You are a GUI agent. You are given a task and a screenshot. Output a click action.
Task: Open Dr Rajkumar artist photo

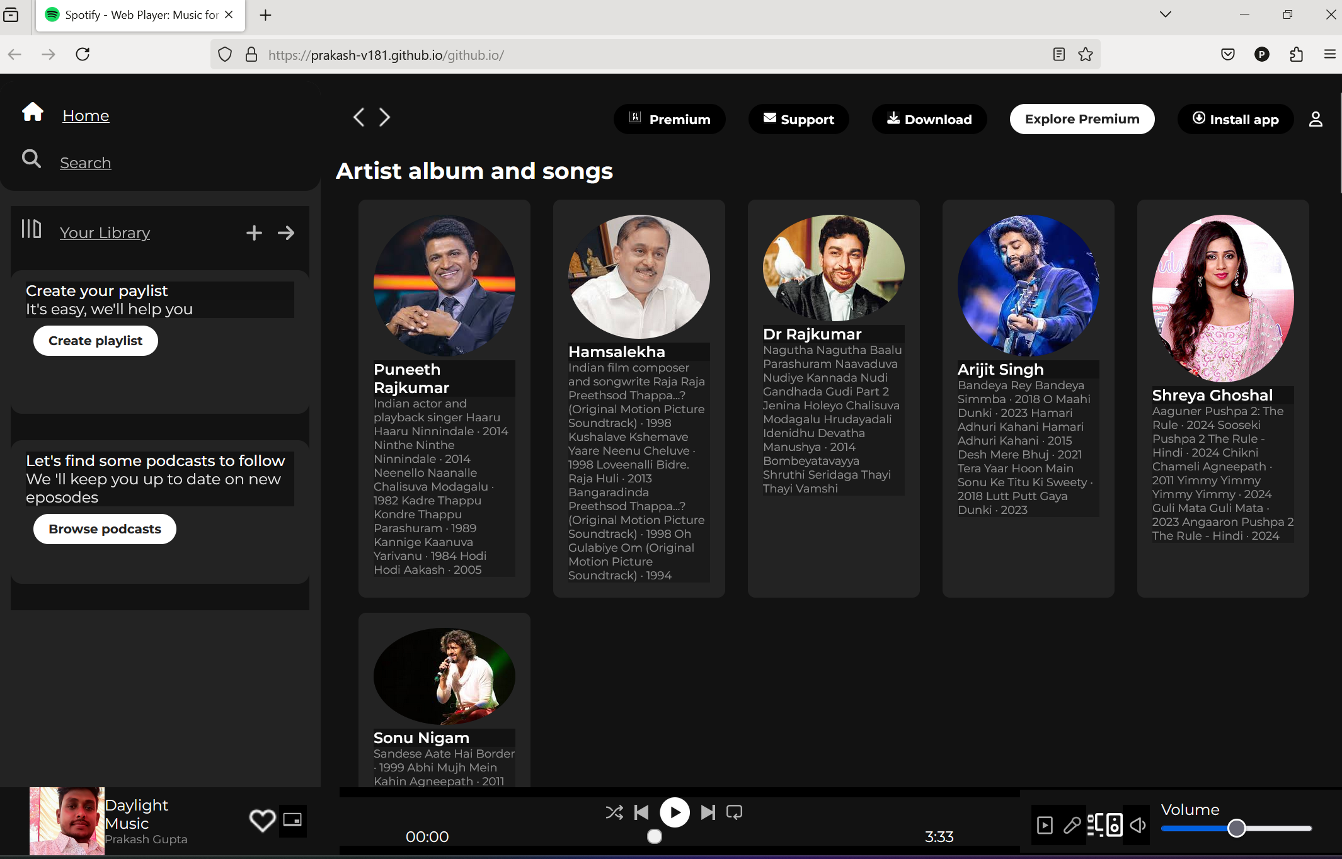pos(834,268)
